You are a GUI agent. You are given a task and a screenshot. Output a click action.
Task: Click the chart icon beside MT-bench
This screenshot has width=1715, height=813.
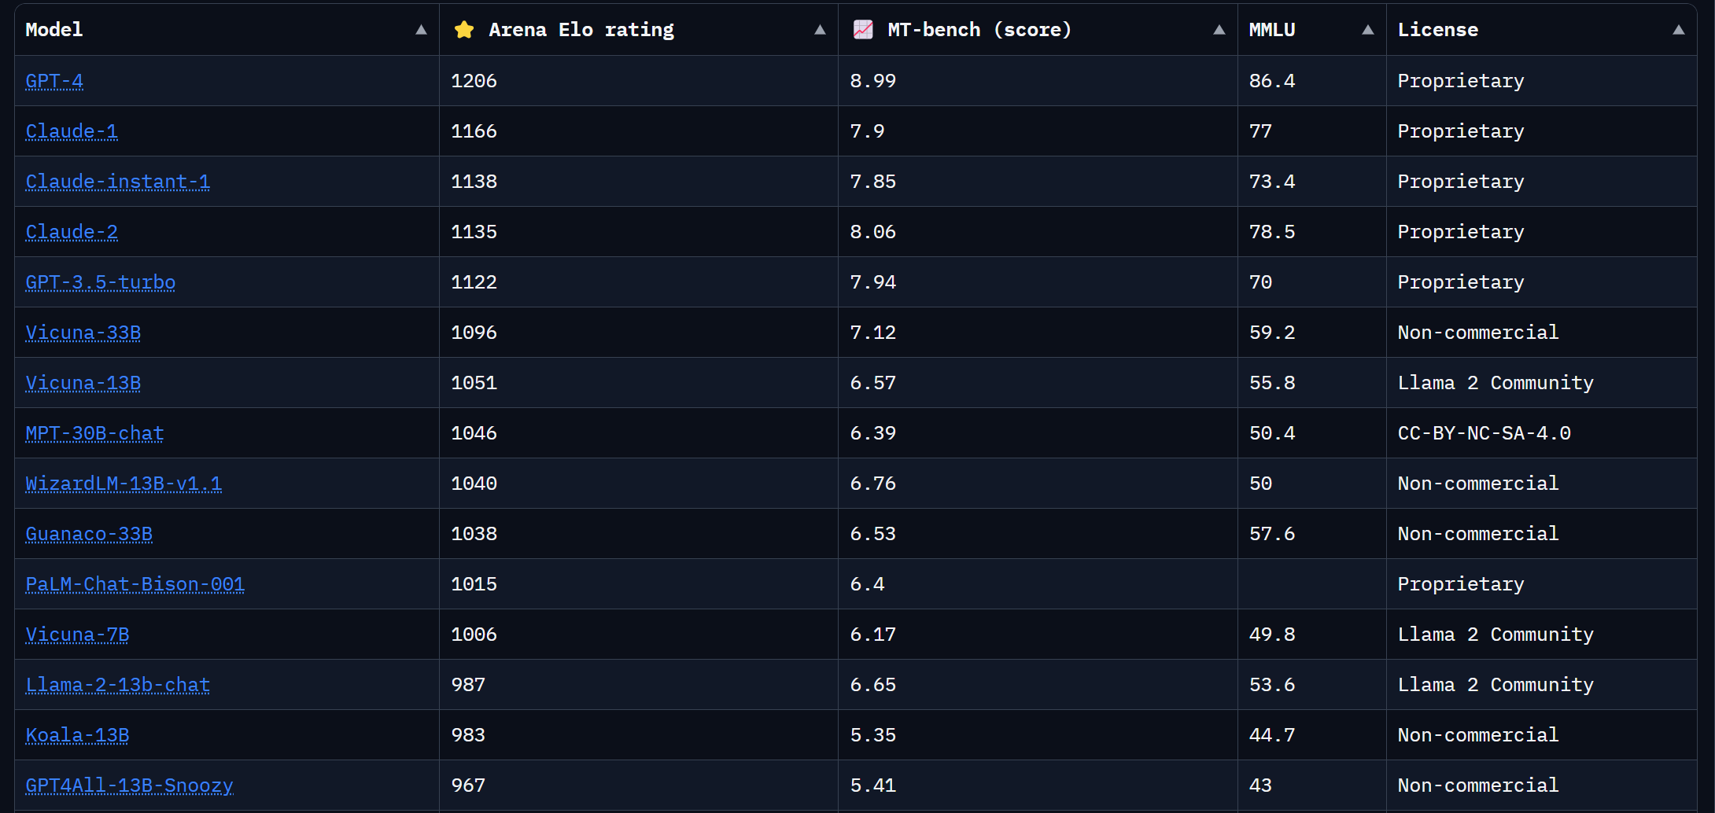863,30
